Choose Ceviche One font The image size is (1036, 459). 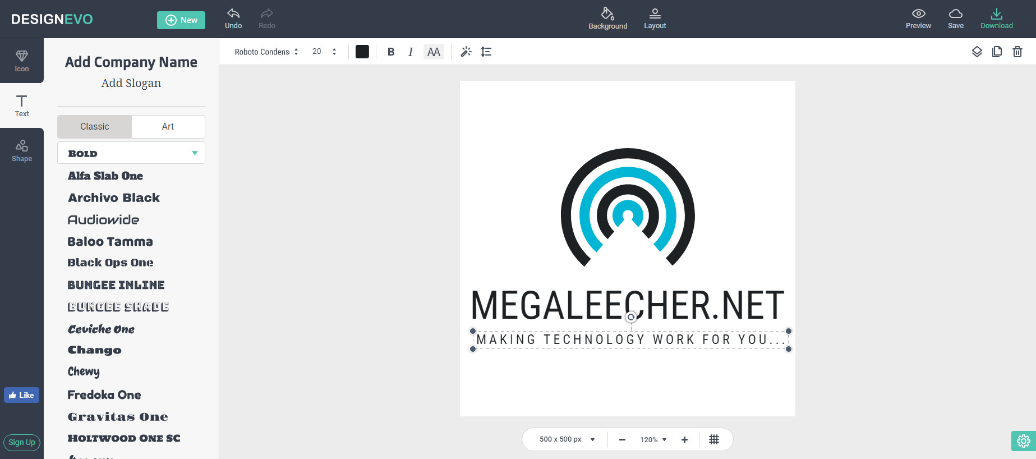(101, 329)
